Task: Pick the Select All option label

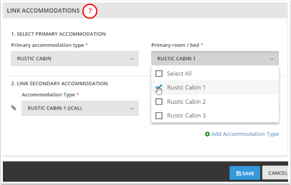Action: click(x=179, y=74)
